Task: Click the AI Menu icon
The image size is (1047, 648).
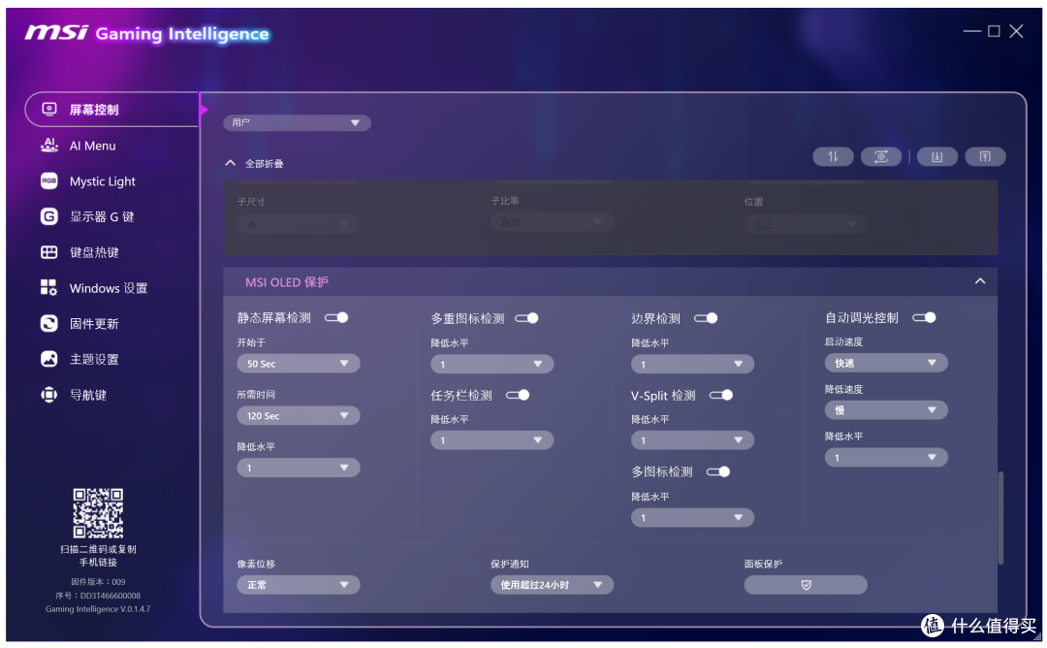Action: [48, 145]
